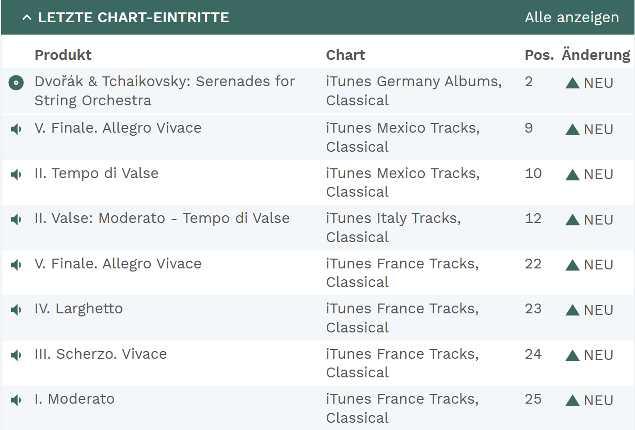Click the NEU indicator in the I. Moderato row
This screenshot has height=430, width=635.
pyautogui.click(x=589, y=400)
